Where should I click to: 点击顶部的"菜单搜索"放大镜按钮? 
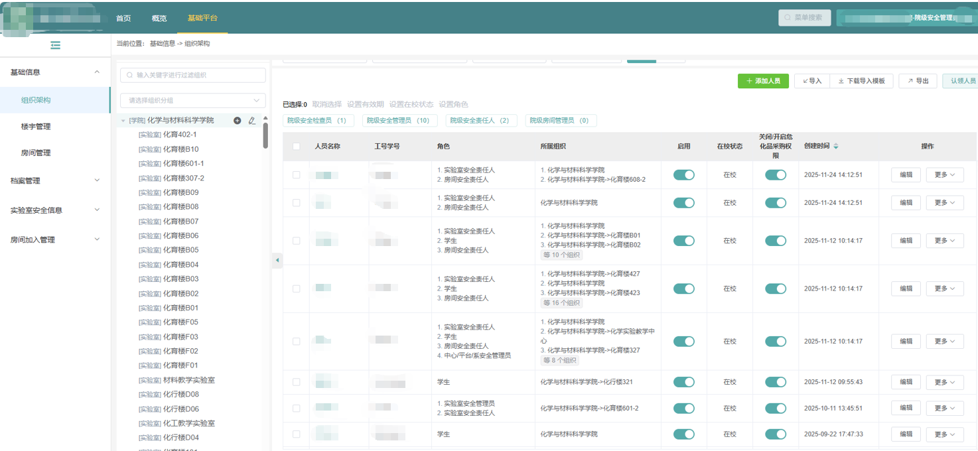(x=804, y=17)
